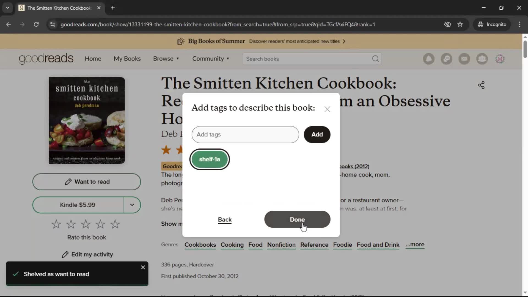528x297 pixels.
Task: Click the Add tags input field
Action: [245, 134]
